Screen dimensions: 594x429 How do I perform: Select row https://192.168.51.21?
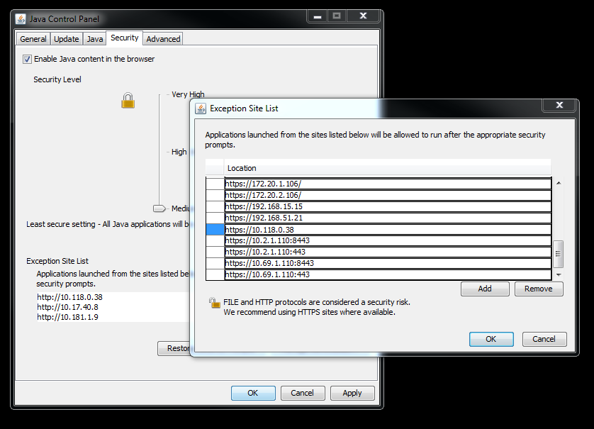click(x=388, y=218)
